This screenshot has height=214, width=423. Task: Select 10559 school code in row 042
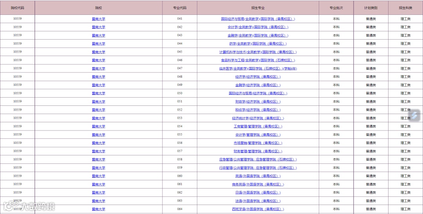pos(18,27)
